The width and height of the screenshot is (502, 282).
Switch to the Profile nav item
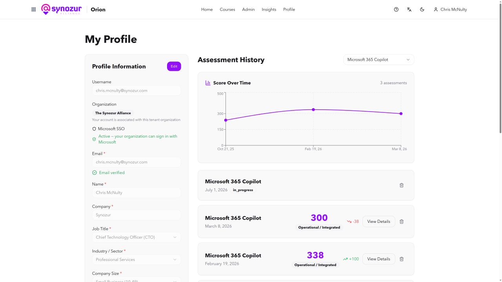point(289,9)
